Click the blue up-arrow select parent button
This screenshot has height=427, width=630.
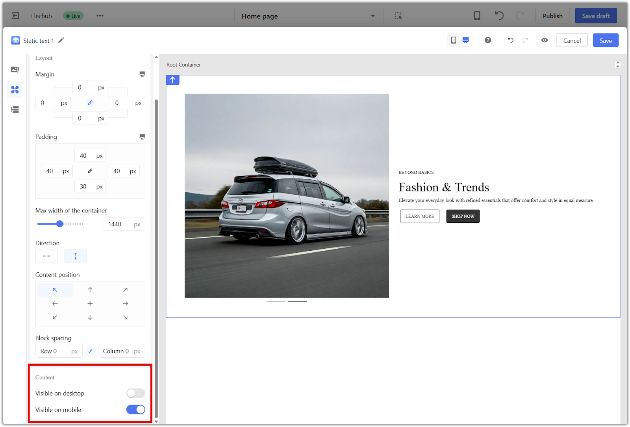173,80
